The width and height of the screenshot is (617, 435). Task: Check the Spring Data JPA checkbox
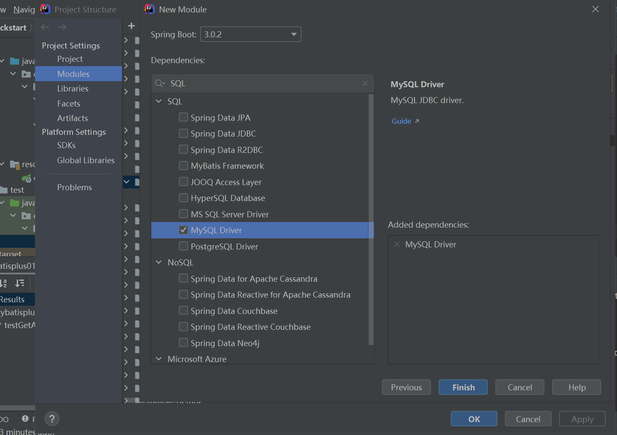[183, 117]
